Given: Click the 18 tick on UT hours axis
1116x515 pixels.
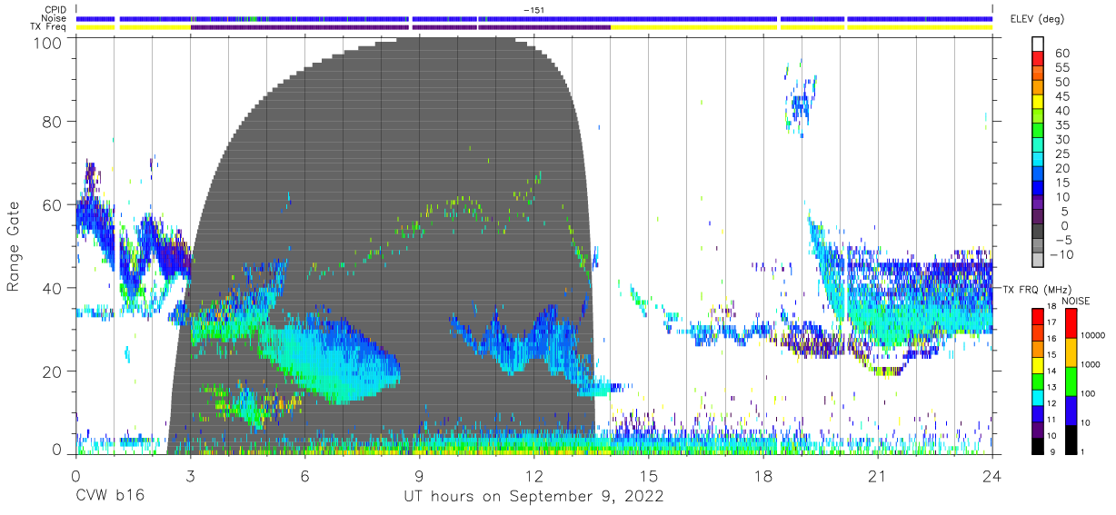Looking at the screenshot, I should 763,475.
